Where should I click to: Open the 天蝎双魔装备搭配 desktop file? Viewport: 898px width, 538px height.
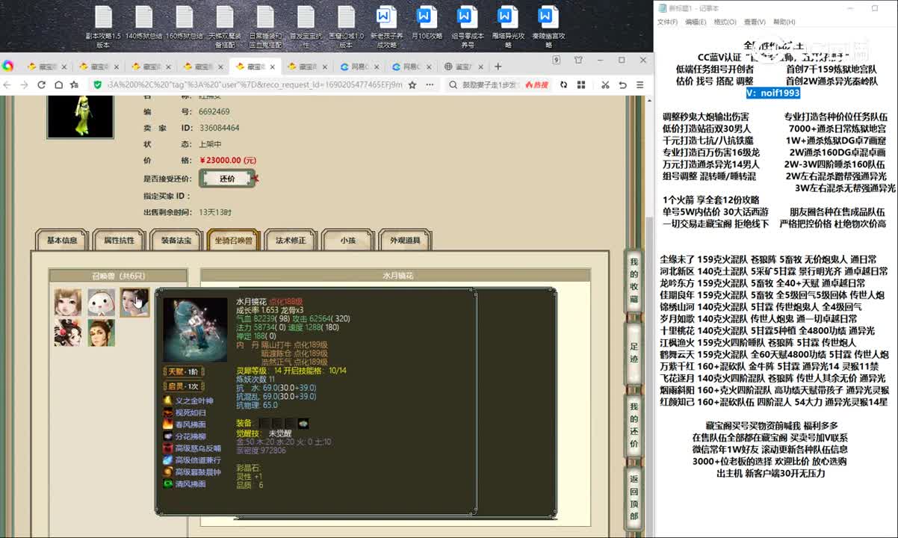[224, 26]
